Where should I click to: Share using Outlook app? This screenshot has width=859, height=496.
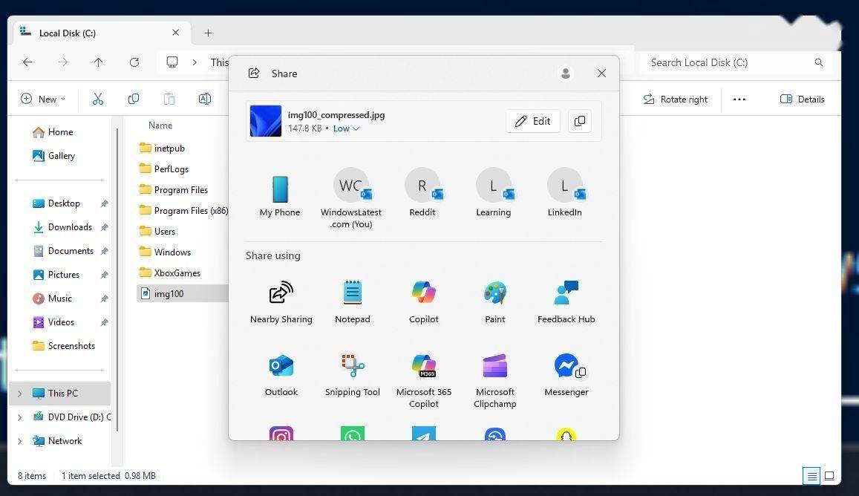[x=281, y=375]
